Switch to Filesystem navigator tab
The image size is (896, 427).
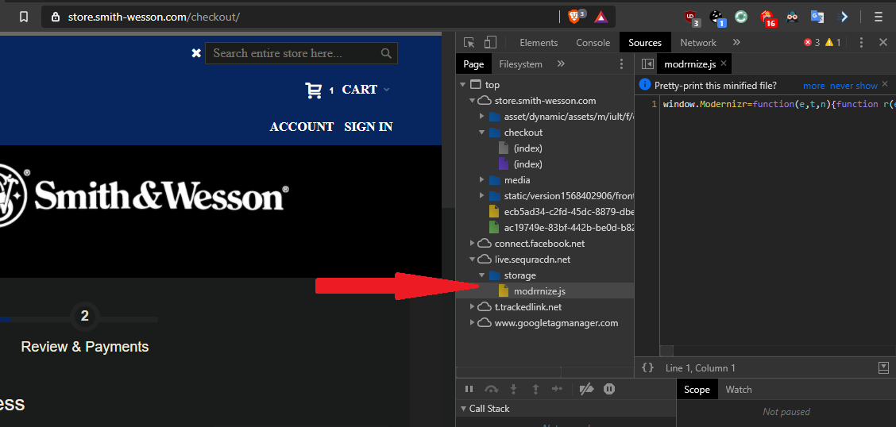520,64
